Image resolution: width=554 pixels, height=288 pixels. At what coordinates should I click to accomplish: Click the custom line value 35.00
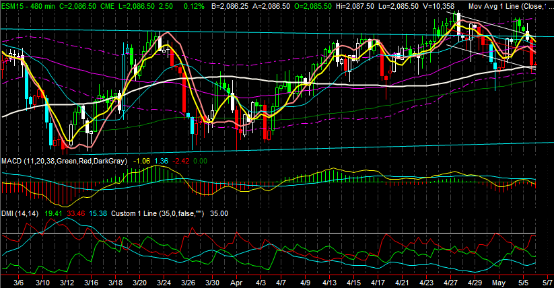[219, 213]
